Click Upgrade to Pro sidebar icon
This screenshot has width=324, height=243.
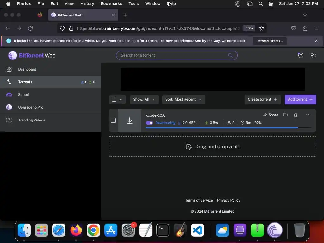pos(9,107)
